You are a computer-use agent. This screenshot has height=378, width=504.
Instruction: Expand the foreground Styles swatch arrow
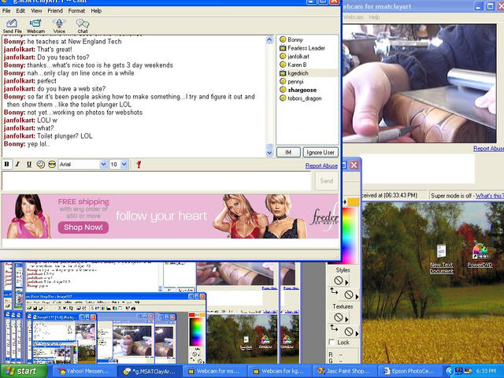pyautogui.click(x=346, y=282)
